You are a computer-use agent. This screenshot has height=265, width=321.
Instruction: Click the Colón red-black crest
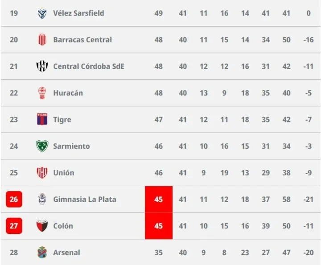pos(42,226)
